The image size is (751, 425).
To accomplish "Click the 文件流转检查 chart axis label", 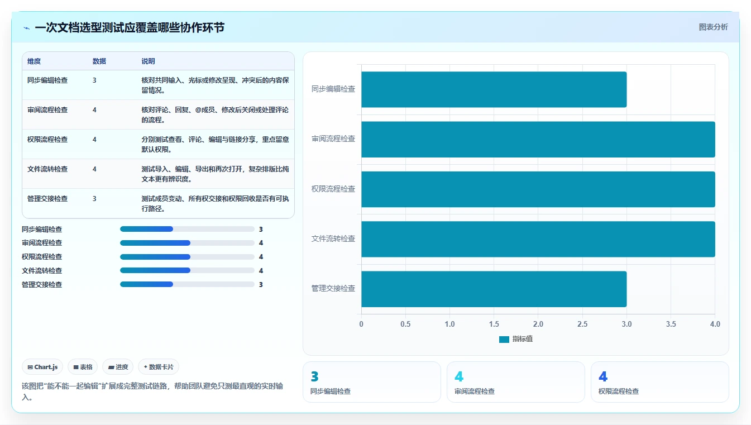I will [333, 239].
